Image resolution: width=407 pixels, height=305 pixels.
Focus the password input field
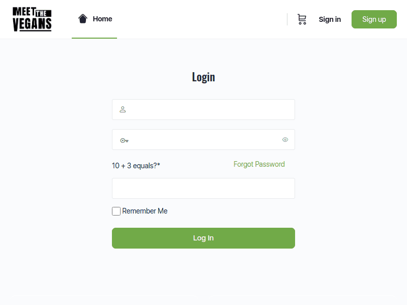click(203, 139)
